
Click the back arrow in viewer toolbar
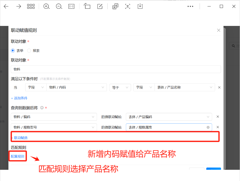pyautogui.click(x=6, y=6)
